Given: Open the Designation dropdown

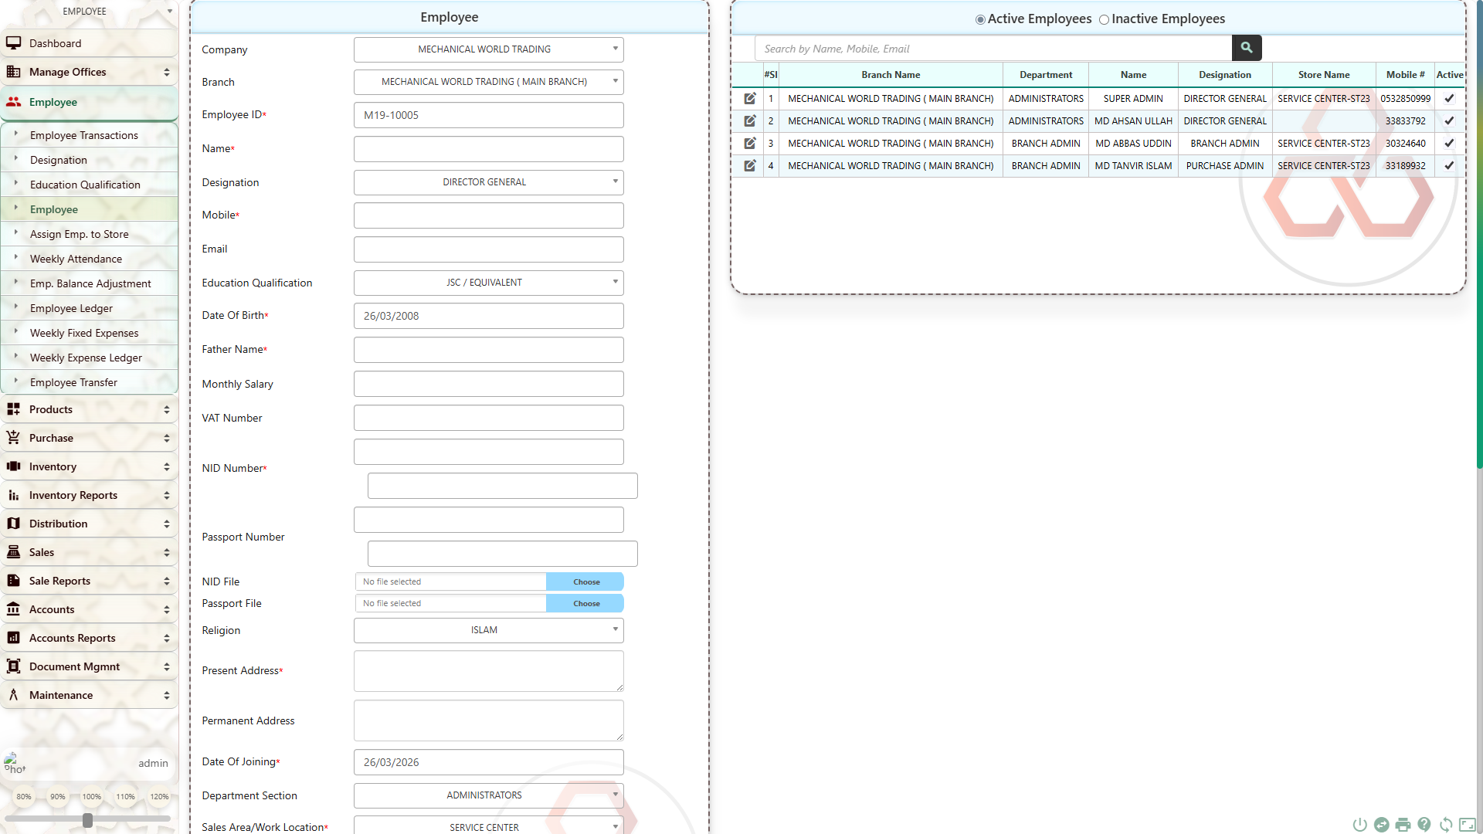Looking at the screenshot, I should (x=488, y=182).
